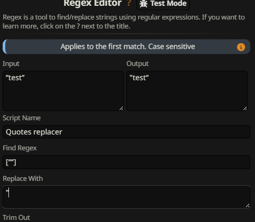Open regex help via the question mark icon

point(129,3)
